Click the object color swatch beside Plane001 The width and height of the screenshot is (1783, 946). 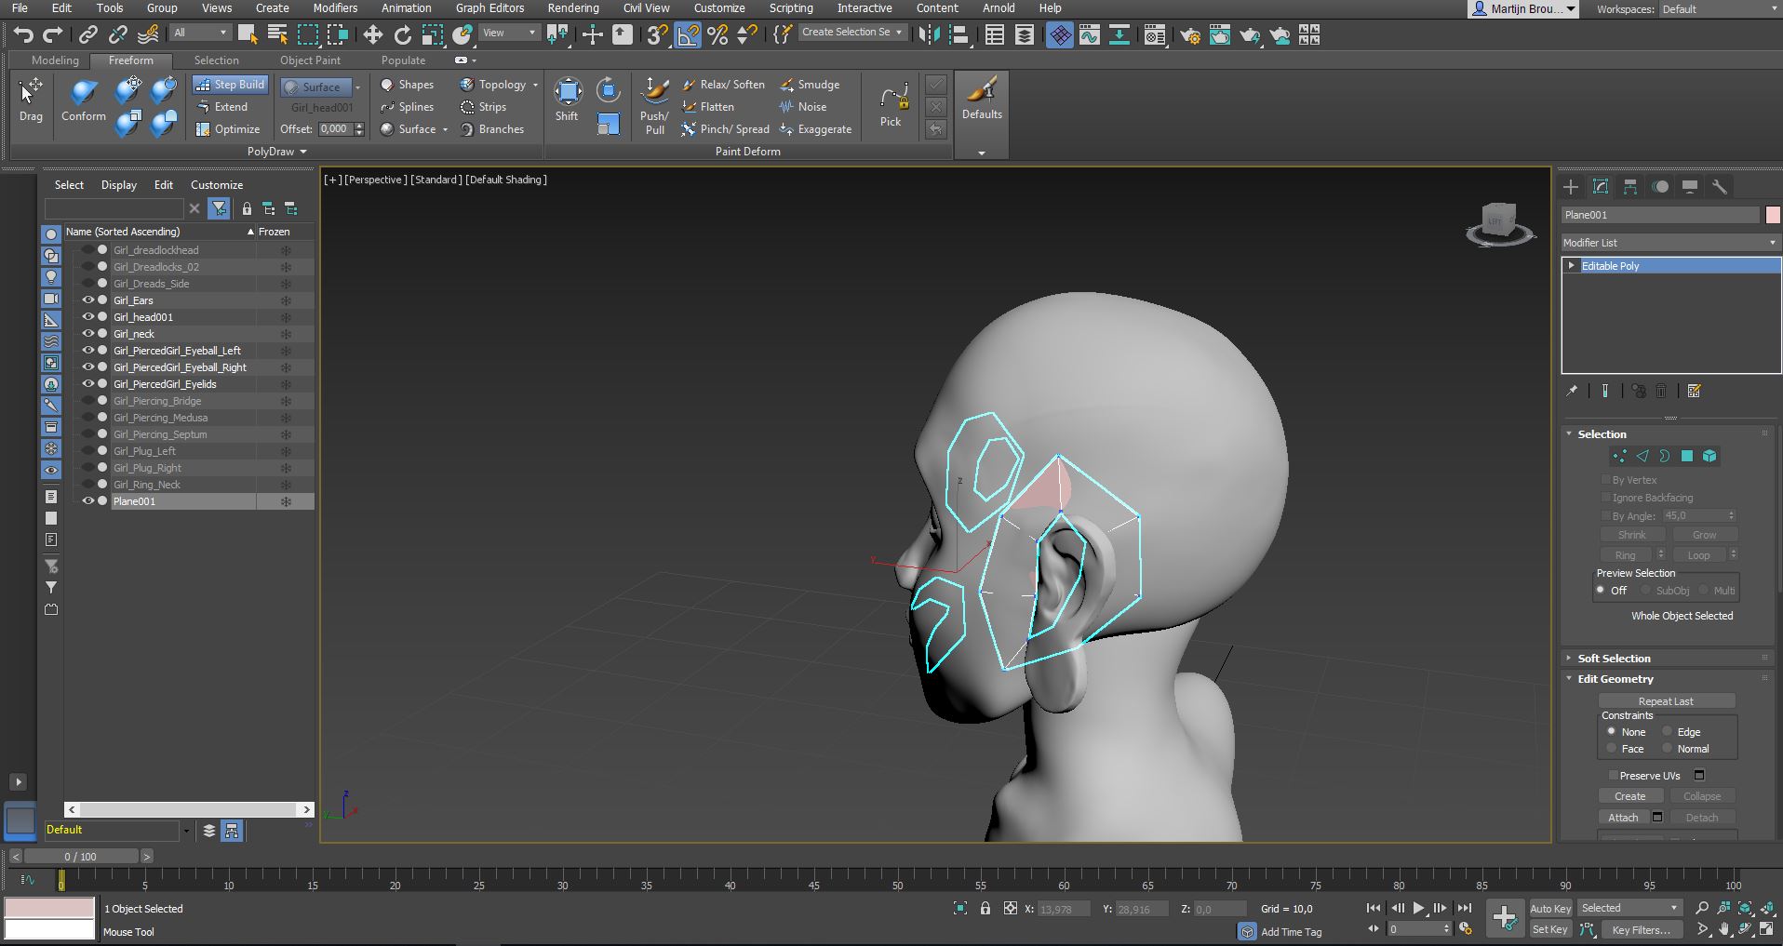(1772, 214)
